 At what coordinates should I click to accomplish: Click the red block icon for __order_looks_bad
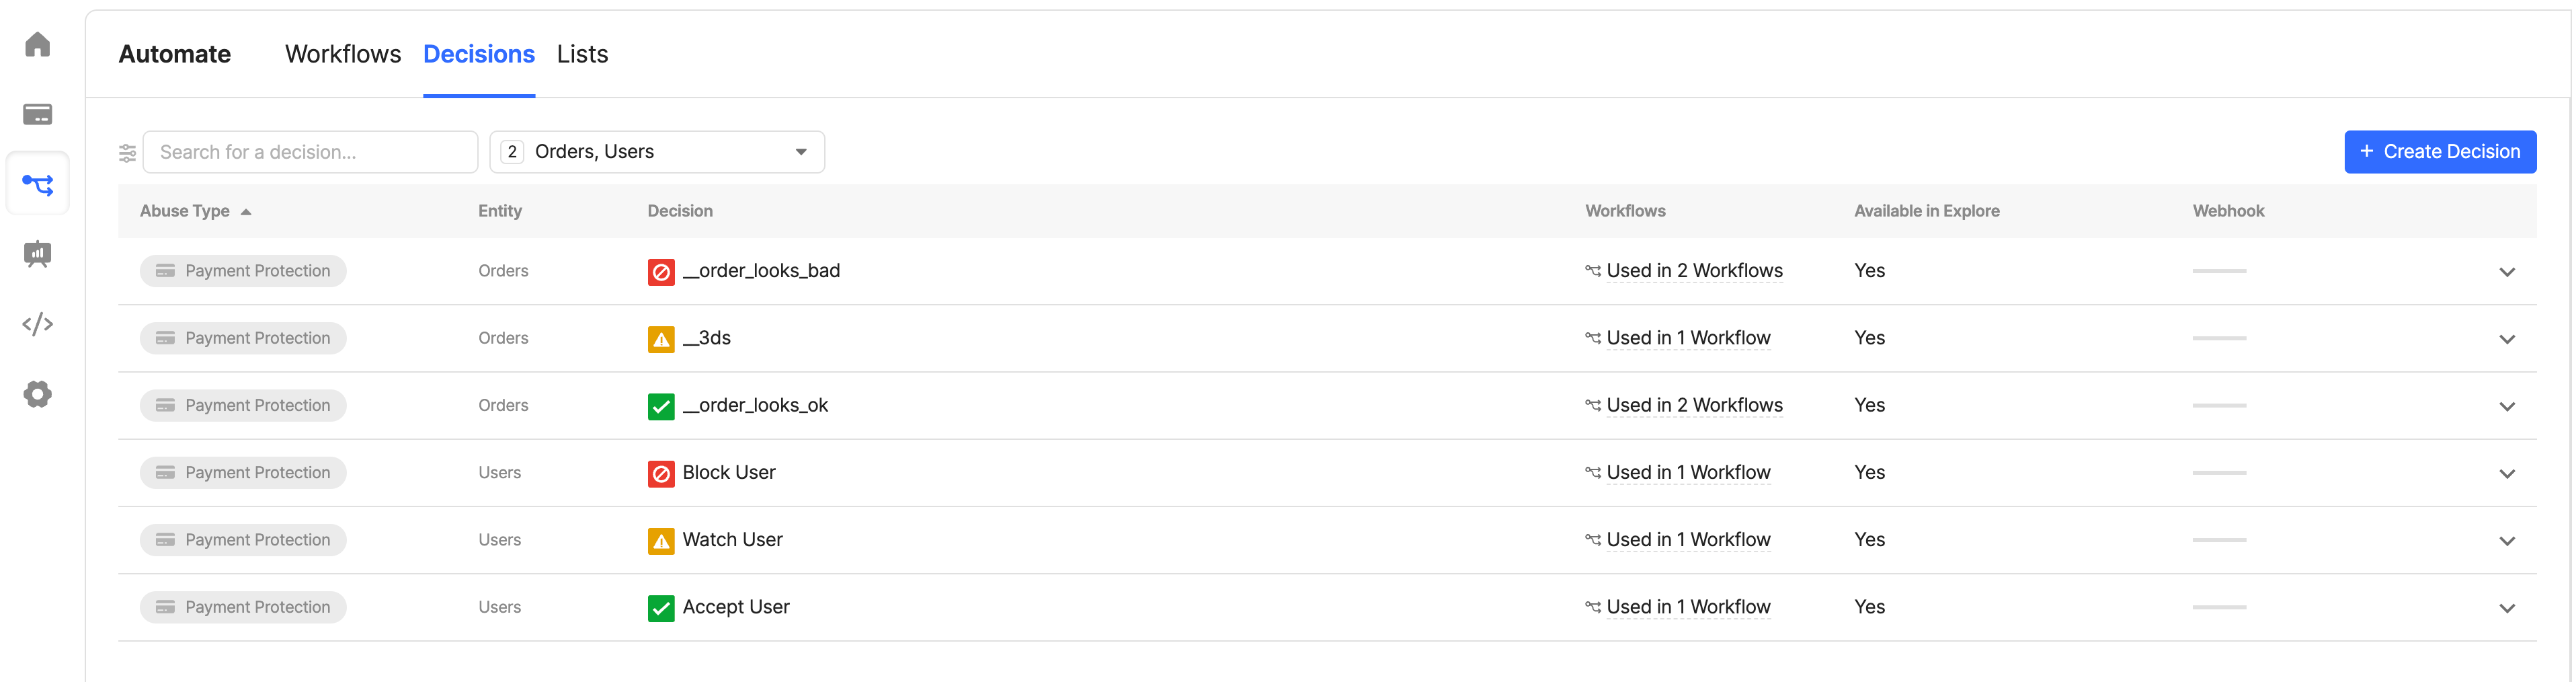pyautogui.click(x=661, y=271)
